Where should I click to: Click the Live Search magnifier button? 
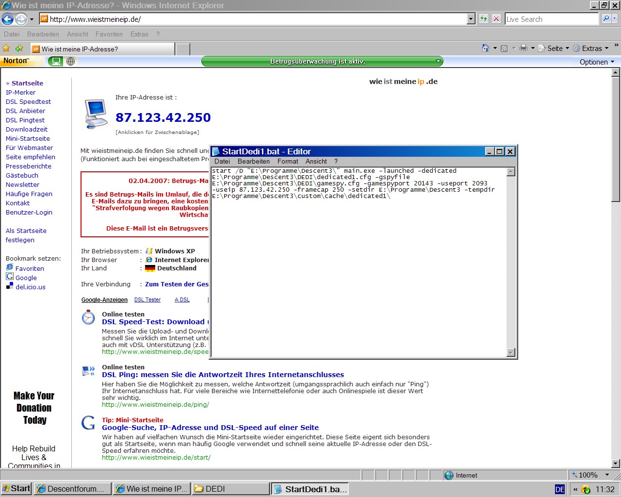605,19
